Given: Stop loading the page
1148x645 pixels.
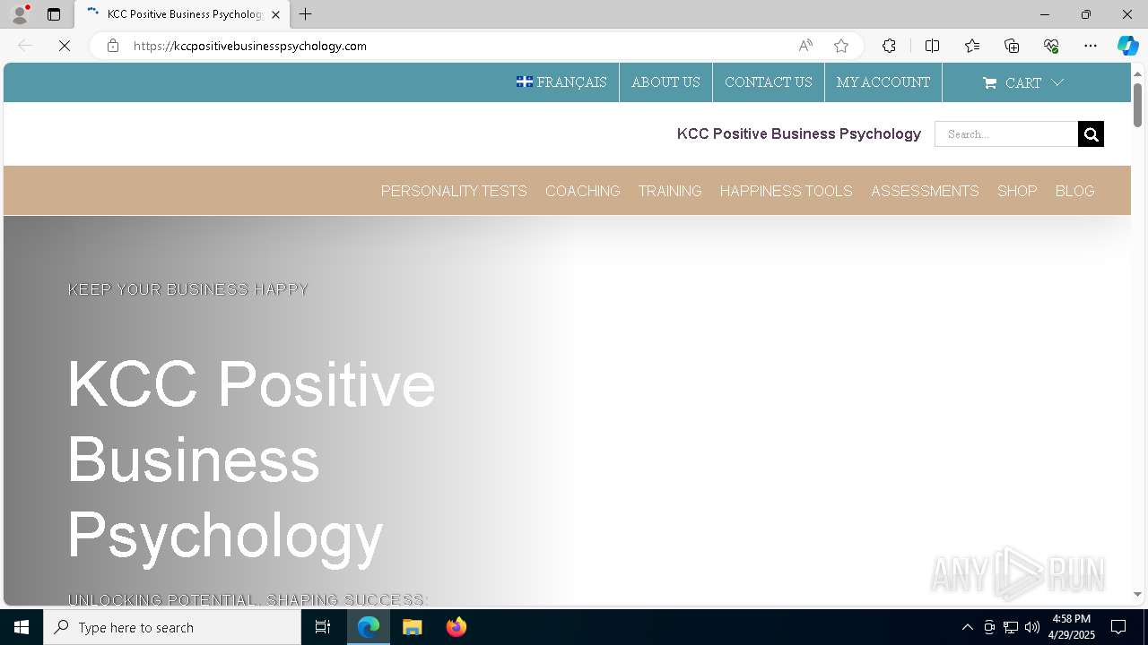Looking at the screenshot, I should click(x=65, y=46).
